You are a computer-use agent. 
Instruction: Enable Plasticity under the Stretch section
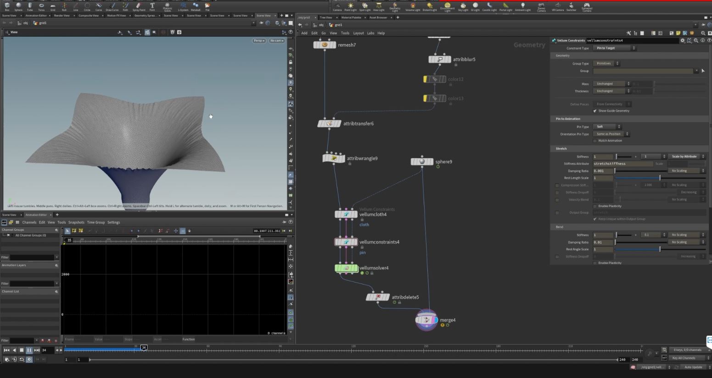(x=595, y=206)
